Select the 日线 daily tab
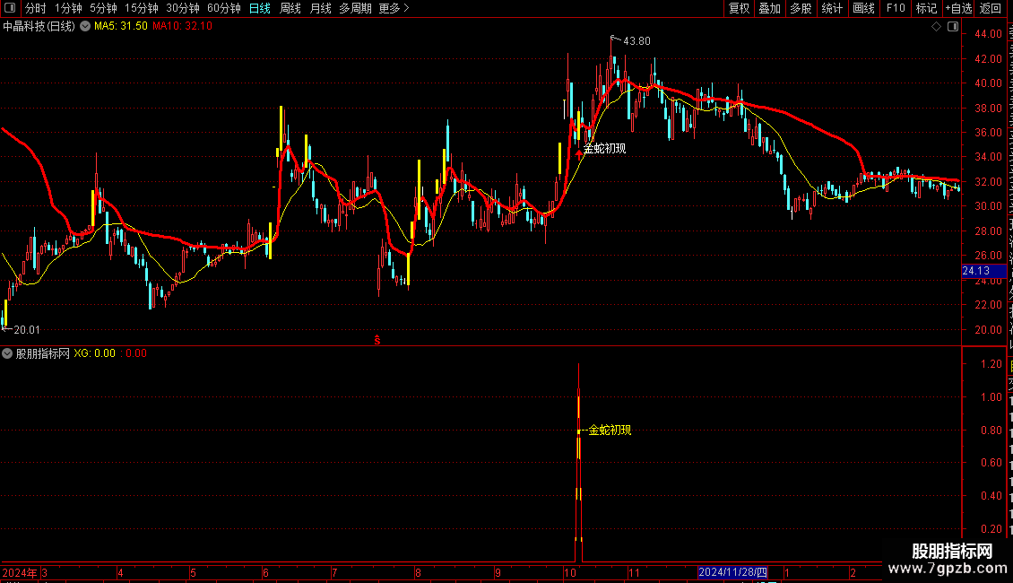 260,8
